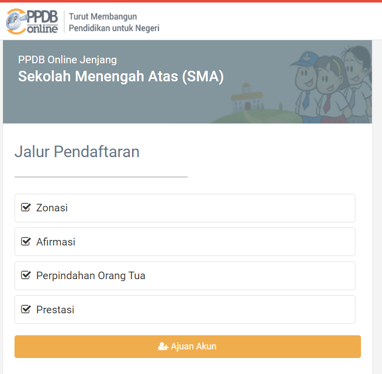Click the PPDB Online Jenjang subtitle
Screen dimensions: 382x374
67,60
